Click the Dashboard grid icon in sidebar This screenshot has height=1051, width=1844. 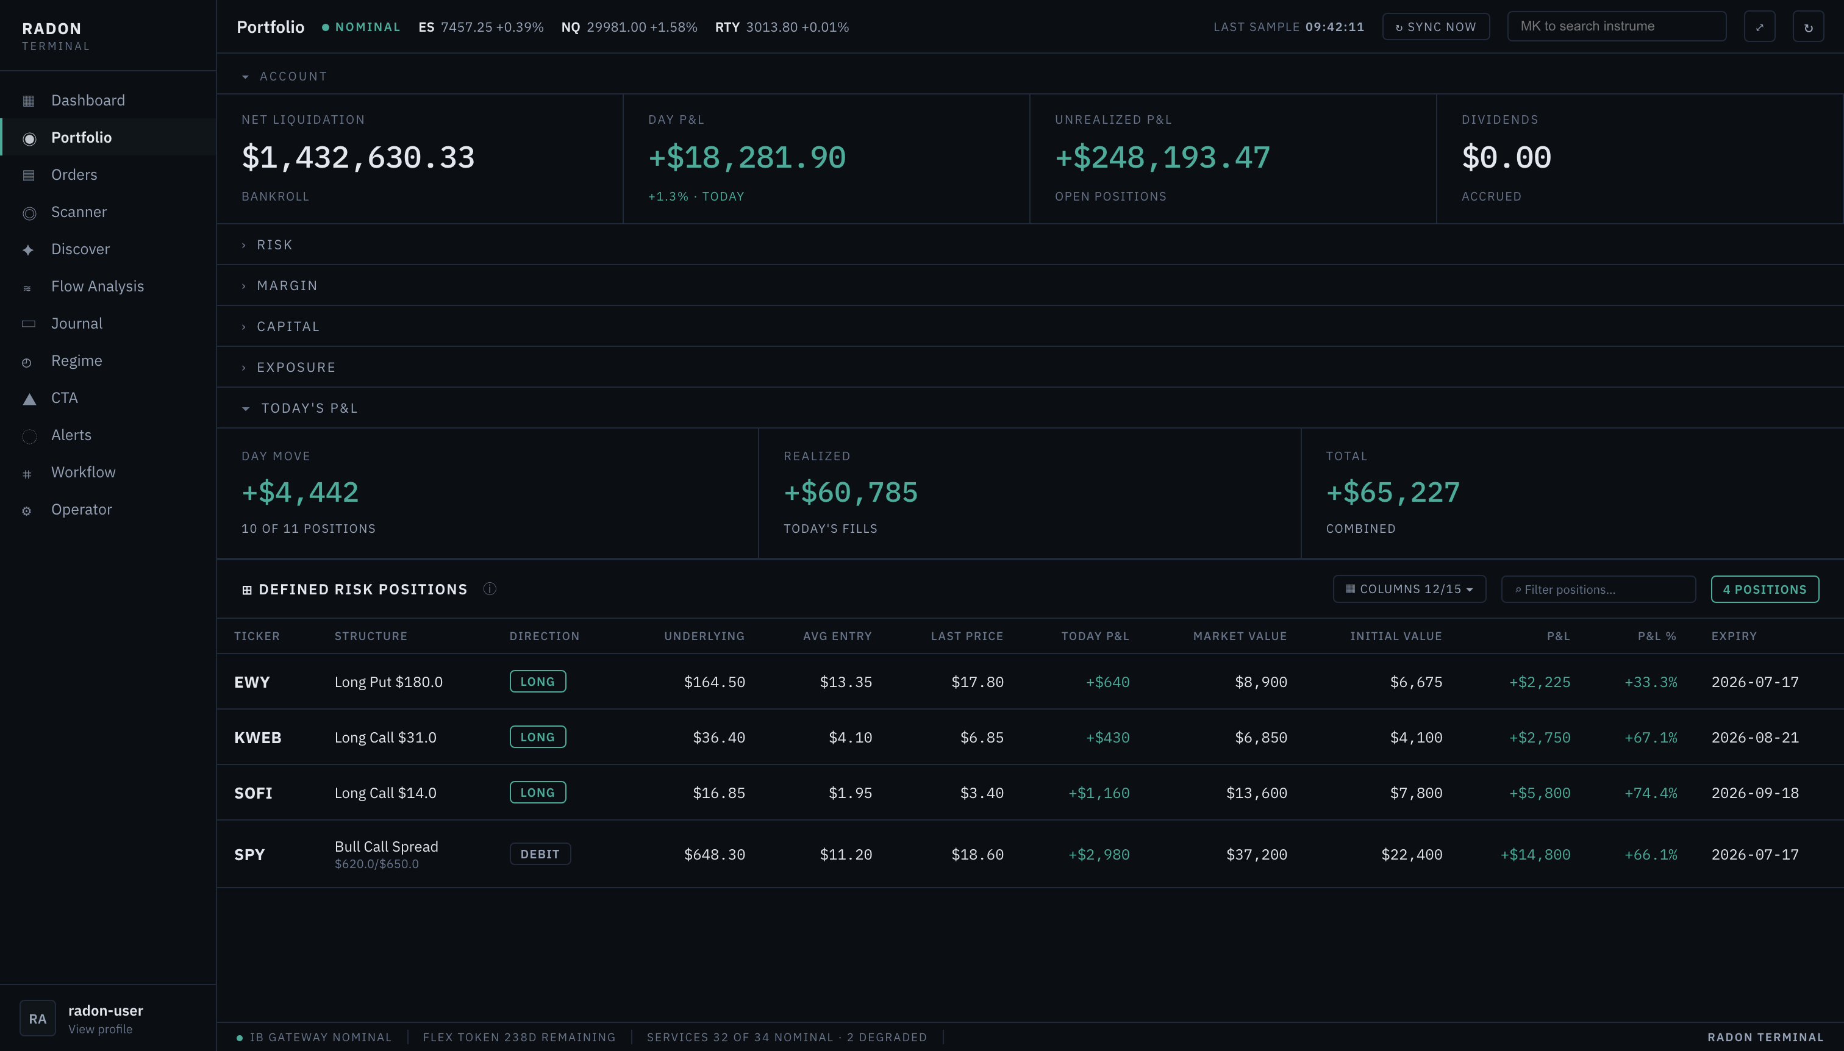click(x=29, y=101)
